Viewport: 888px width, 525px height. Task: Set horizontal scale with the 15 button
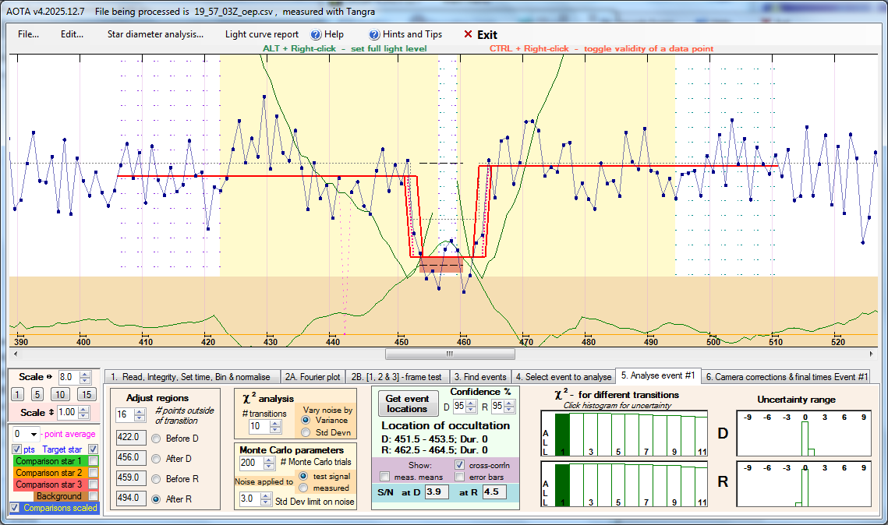click(87, 394)
